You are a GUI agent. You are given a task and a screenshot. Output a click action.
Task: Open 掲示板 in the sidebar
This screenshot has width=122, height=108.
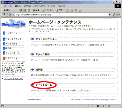click(14, 48)
